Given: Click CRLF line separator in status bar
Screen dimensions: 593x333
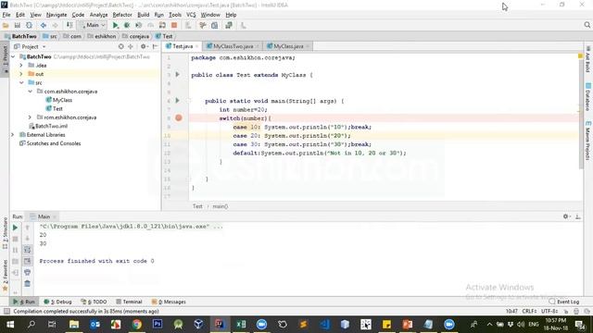Looking at the screenshot, I should 529,311.
